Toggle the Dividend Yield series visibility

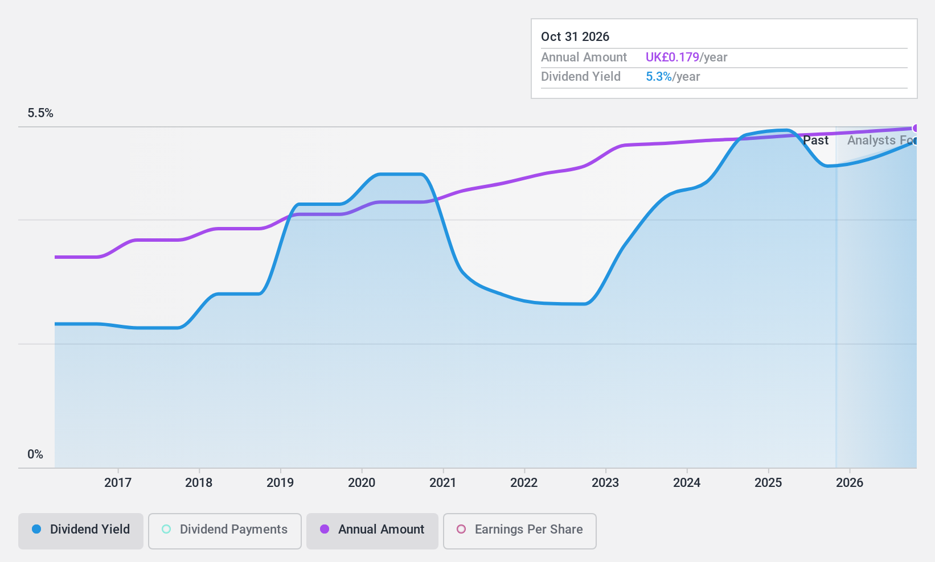click(x=80, y=530)
